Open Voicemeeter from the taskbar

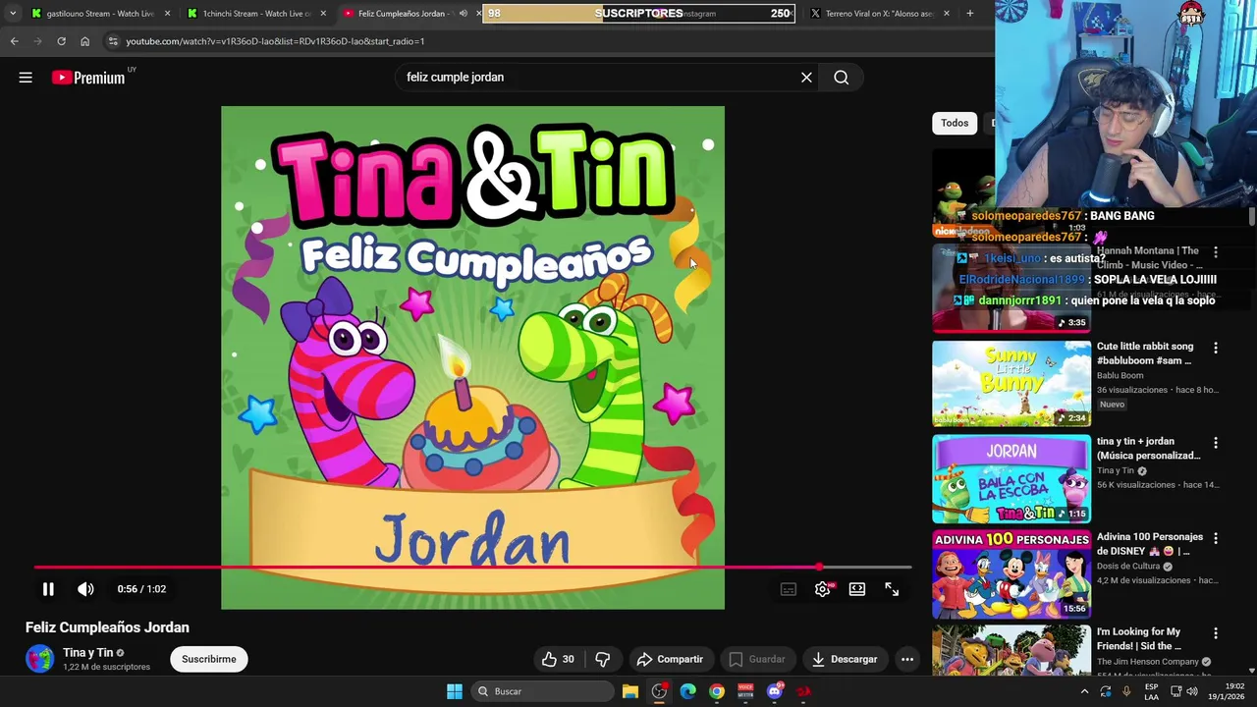click(x=745, y=691)
